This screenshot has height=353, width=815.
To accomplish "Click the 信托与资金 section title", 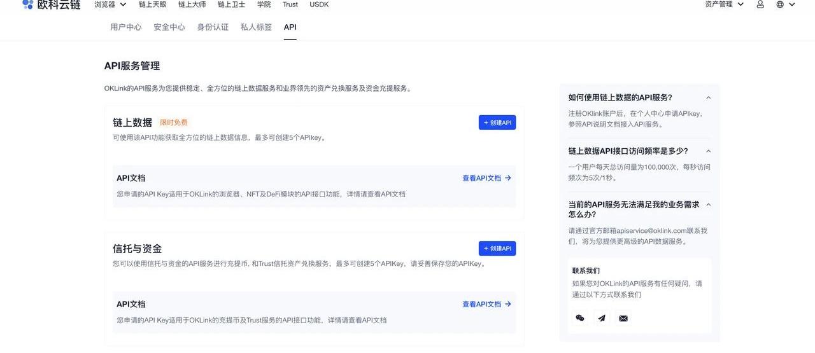I will [138, 249].
